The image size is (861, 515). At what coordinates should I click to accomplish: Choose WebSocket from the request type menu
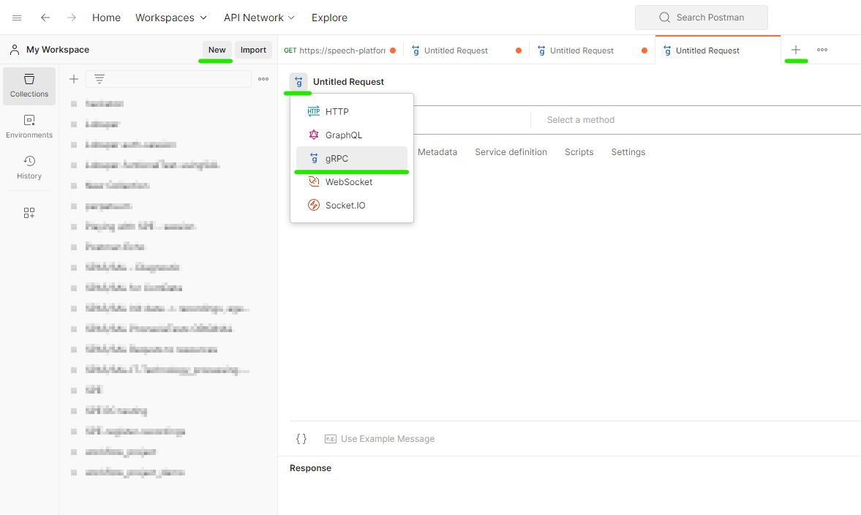pyautogui.click(x=351, y=181)
